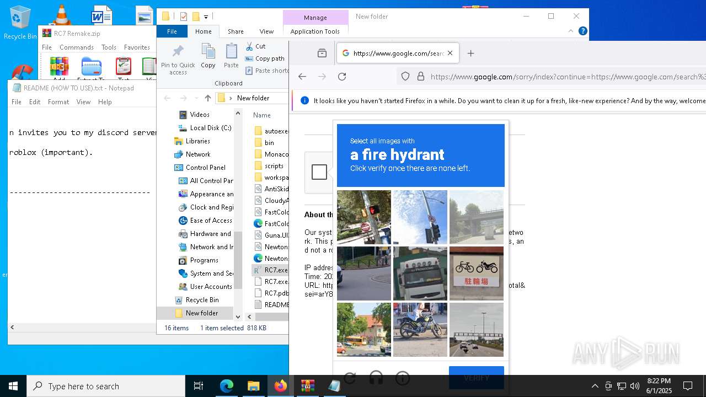Switch to Share ribbon tab
Image resolution: width=706 pixels, height=397 pixels.
(x=236, y=31)
